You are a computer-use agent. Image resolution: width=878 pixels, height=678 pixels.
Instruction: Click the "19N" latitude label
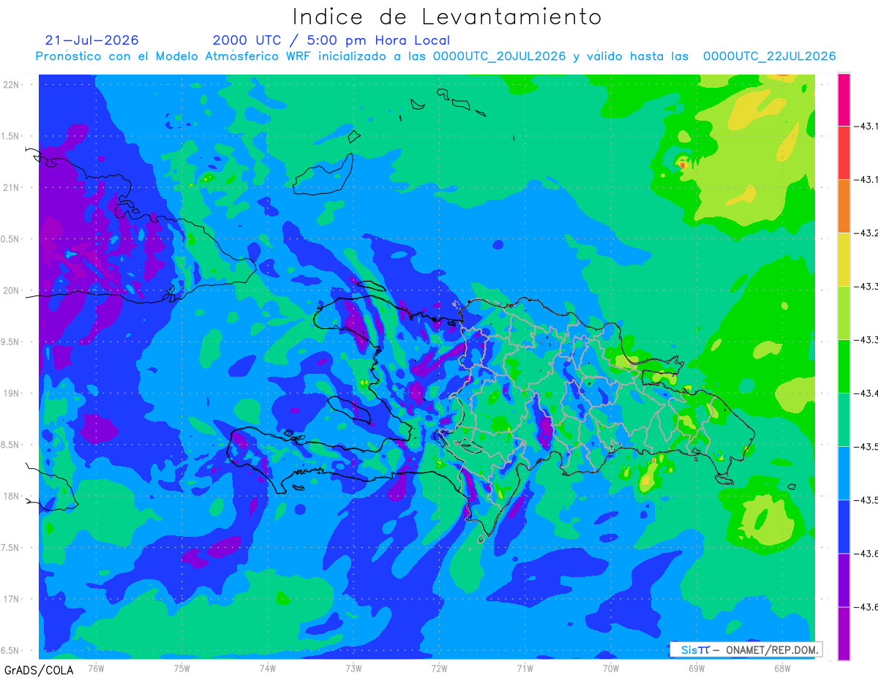tap(11, 393)
